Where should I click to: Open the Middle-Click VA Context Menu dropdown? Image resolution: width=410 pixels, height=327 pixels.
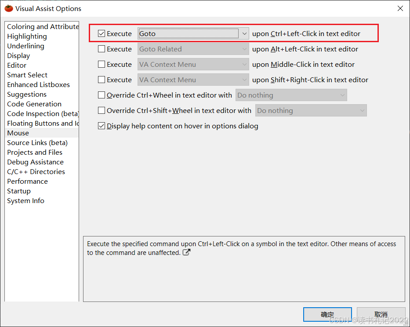click(193, 64)
